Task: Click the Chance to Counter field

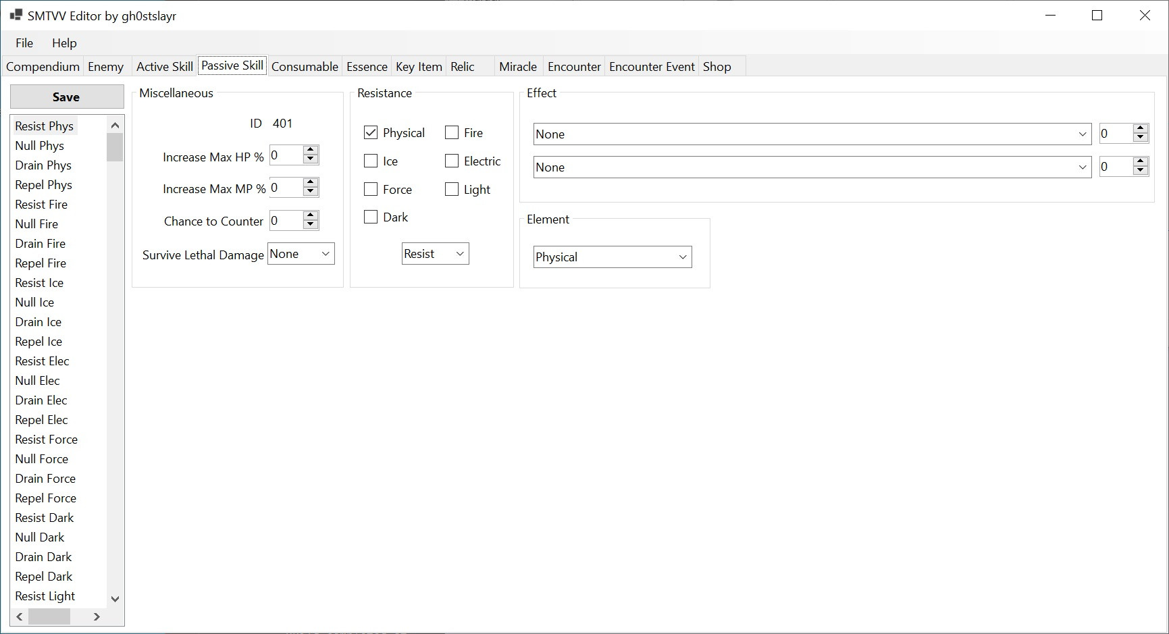Action: [286, 221]
